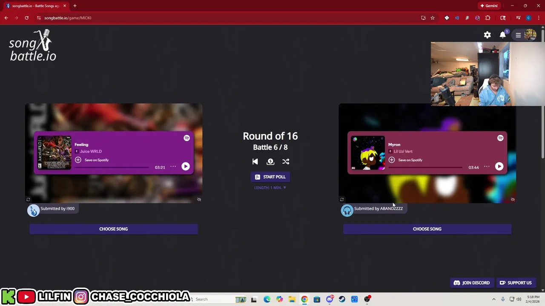Open the Juice WRLD artist link
Viewport: 545px width, 306px height.
click(91, 151)
